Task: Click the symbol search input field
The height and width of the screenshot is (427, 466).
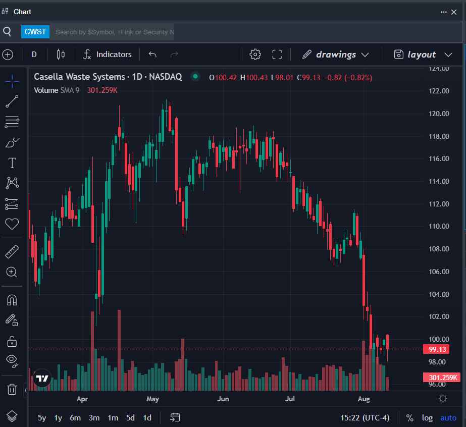Action: [x=114, y=32]
